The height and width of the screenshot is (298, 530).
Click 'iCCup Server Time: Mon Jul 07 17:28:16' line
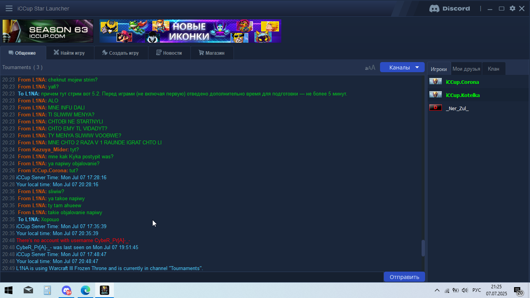point(61,177)
